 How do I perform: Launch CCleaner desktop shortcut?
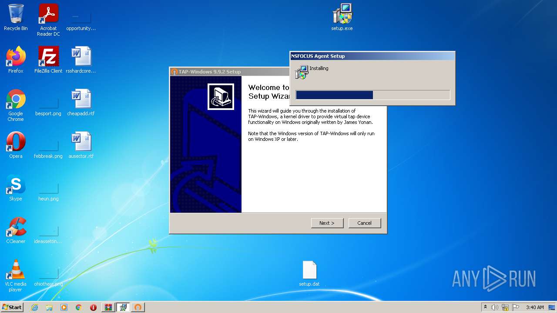(16, 230)
